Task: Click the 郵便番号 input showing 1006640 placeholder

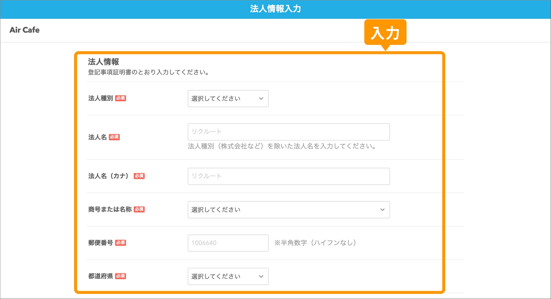Action: click(228, 243)
